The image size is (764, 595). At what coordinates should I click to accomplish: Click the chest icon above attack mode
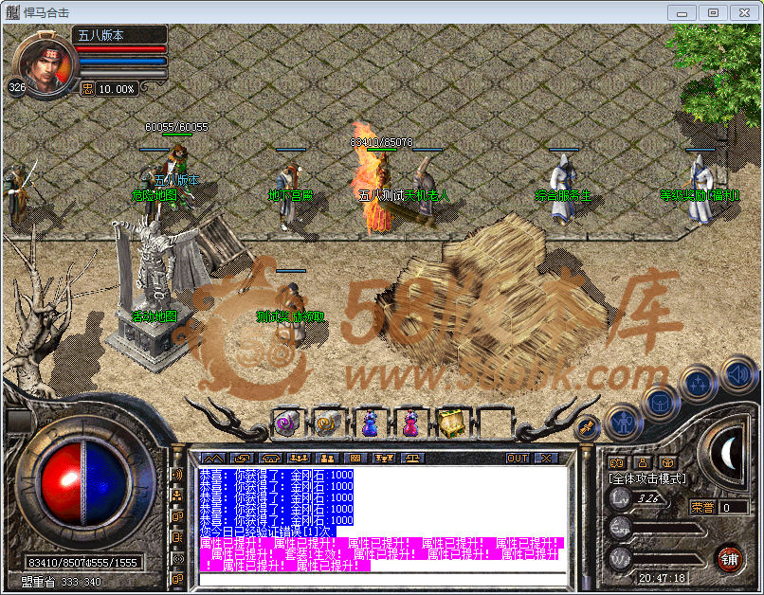point(668,462)
